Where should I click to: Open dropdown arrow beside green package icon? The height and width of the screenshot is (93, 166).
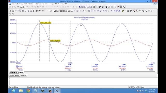(125, 11)
